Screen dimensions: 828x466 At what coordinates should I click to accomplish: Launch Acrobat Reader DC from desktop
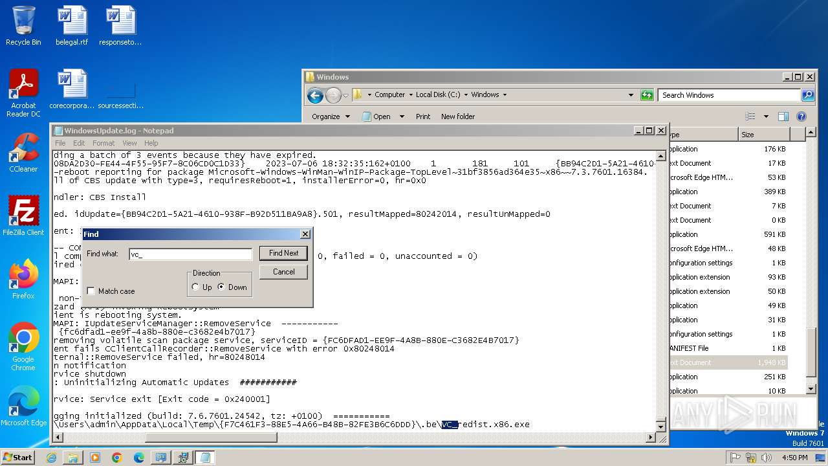(23, 94)
